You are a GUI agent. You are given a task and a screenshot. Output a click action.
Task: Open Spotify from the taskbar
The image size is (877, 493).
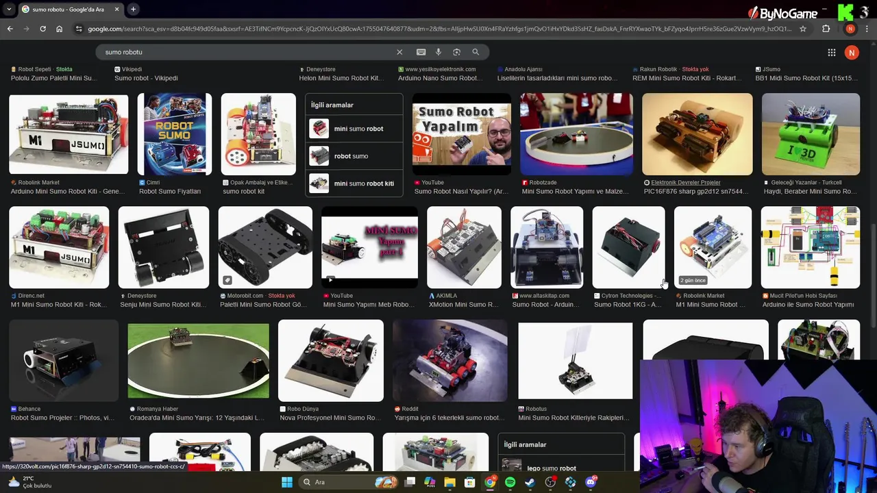click(x=510, y=482)
